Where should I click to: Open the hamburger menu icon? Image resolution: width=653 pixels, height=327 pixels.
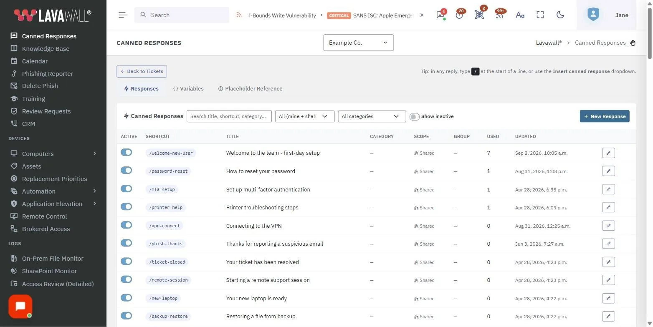point(123,15)
